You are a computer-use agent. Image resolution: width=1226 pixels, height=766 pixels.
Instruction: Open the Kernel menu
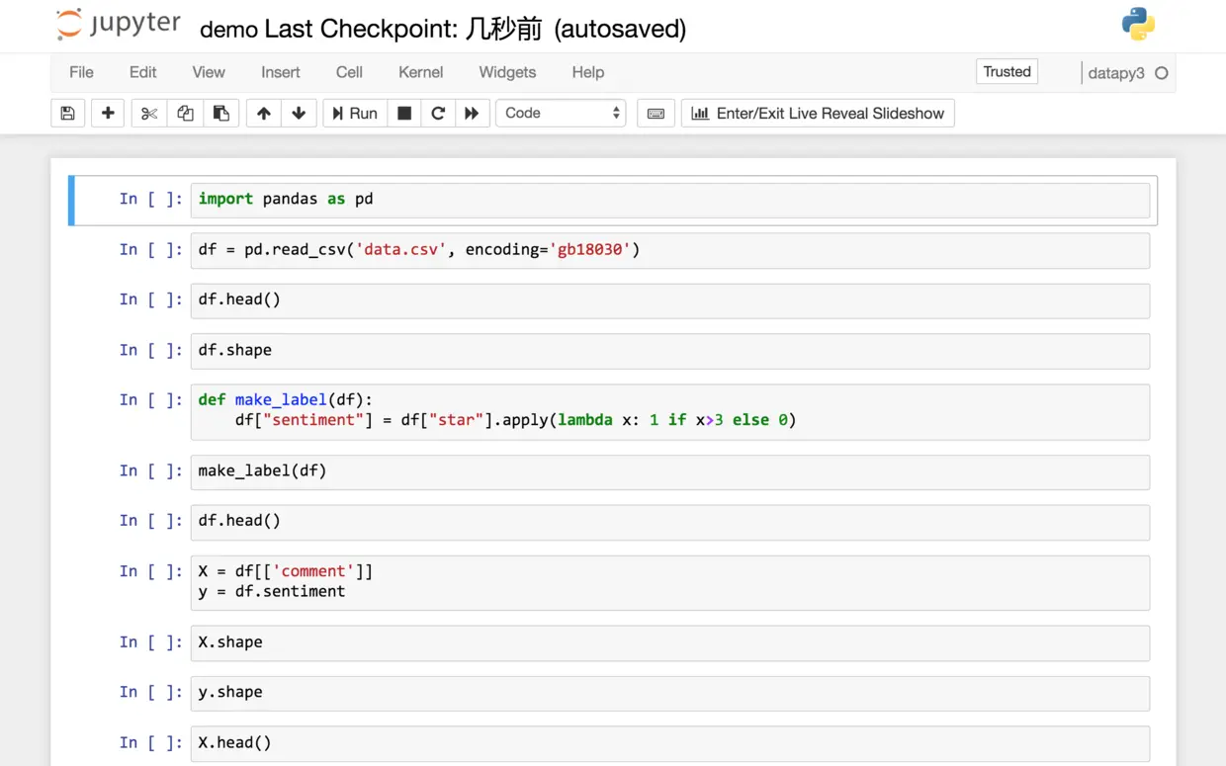pos(420,72)
